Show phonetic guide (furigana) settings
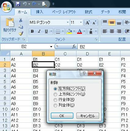 tap(91, 31)
